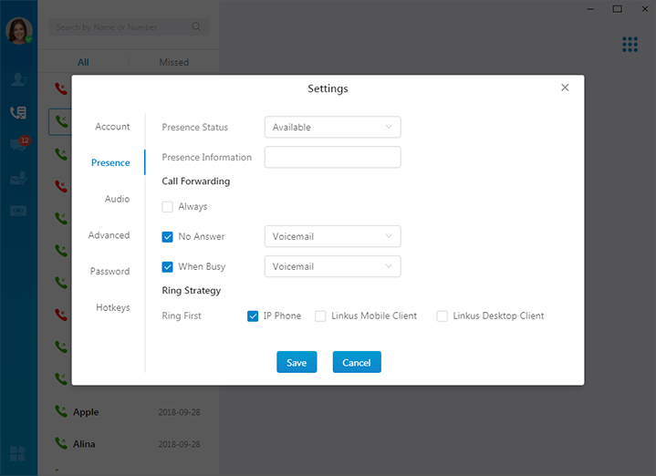The height and width of the screenshot is (476, 656).
Task: Open the contacts icon in sidebar
Action: [18, 79]
